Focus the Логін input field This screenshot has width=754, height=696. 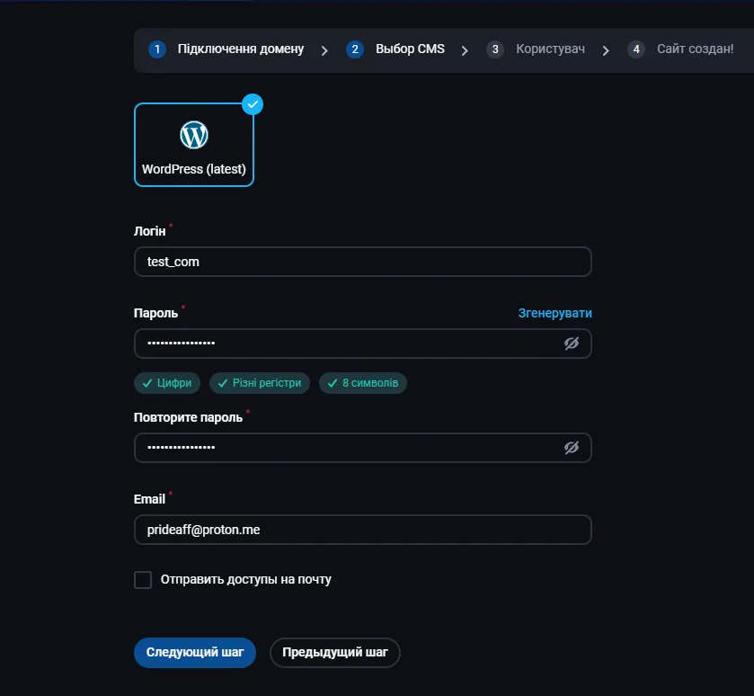pos(362,262)
